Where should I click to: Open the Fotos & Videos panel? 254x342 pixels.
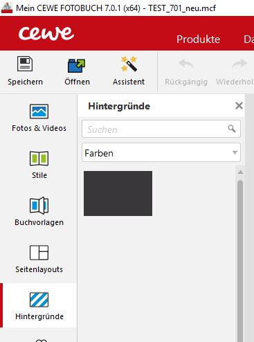coord(39,118)
